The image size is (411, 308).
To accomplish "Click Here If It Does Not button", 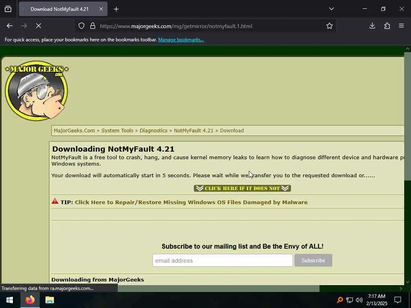I will tap(242, 188).
